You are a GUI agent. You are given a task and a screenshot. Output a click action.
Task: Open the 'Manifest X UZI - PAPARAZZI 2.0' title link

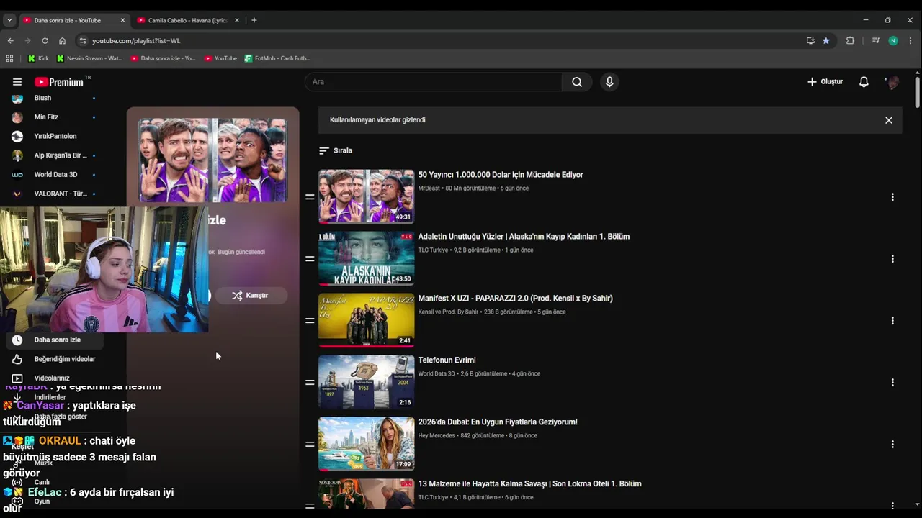(x=515, y=299)
